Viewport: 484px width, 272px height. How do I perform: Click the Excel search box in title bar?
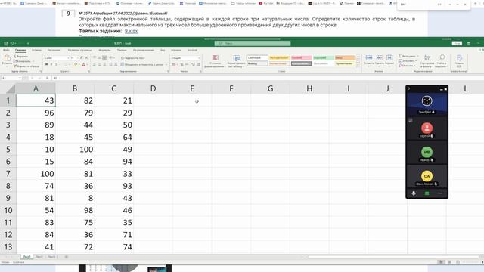click(x=253, y=43)
